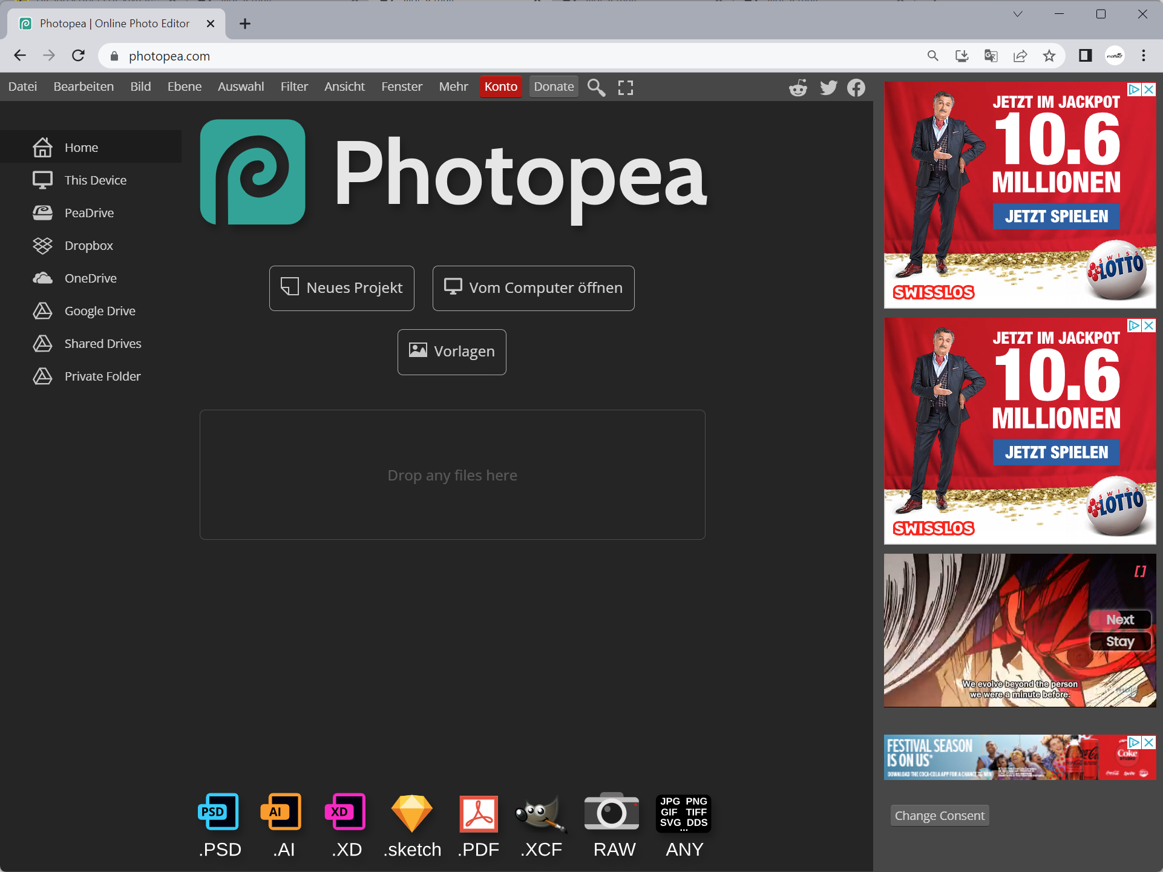Open Google Drive storage entry
1163x872 pixels.
pyautogui.click(x=100, y=311)
